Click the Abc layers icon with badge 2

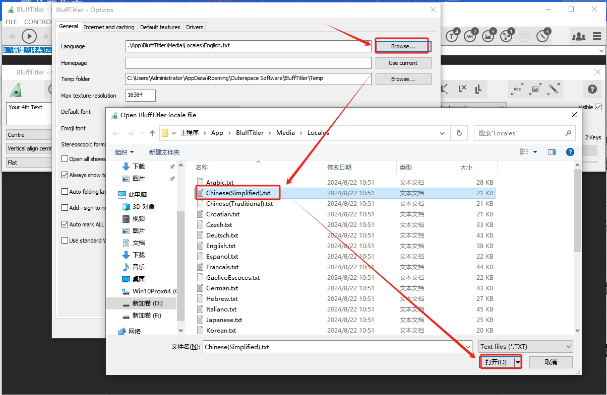470,36
